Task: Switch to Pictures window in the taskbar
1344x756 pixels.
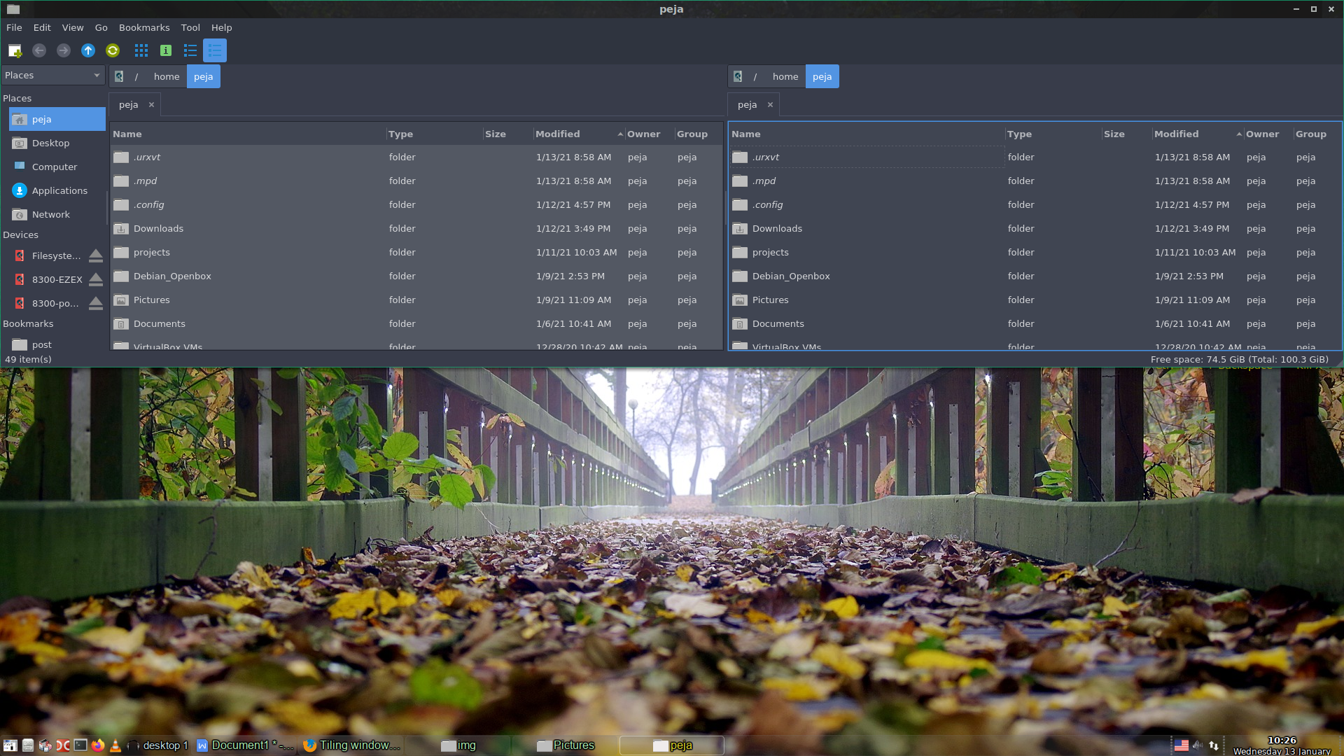Action: click(566, 745)
